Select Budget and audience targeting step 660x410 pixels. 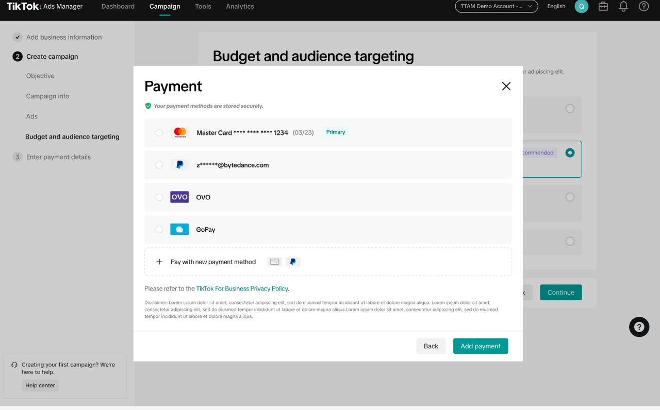[x=72, y=136]
